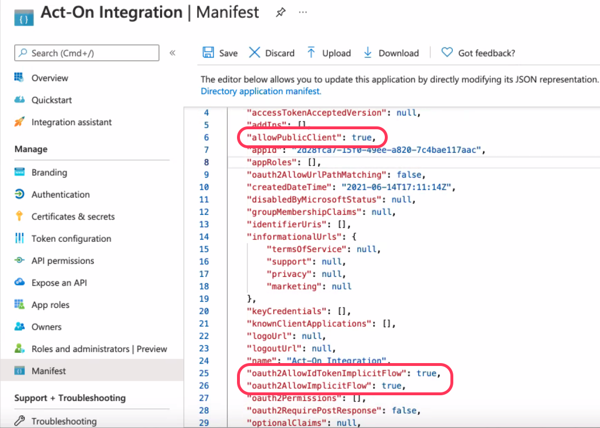Click the "knownClientApplications" key
The height and width of the screenshot is (428, 600).
pos(309,323)
